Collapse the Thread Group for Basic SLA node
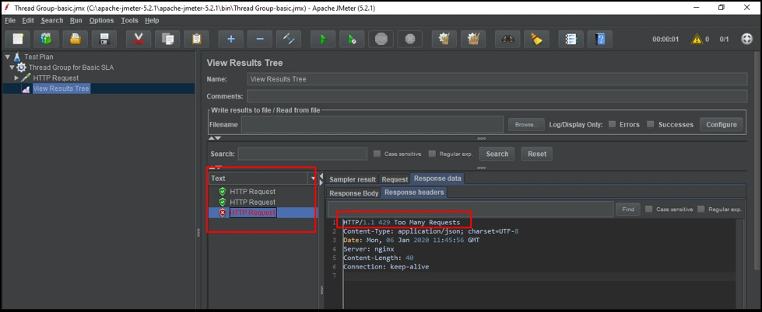Screen dimensions: 762x312 12,68
